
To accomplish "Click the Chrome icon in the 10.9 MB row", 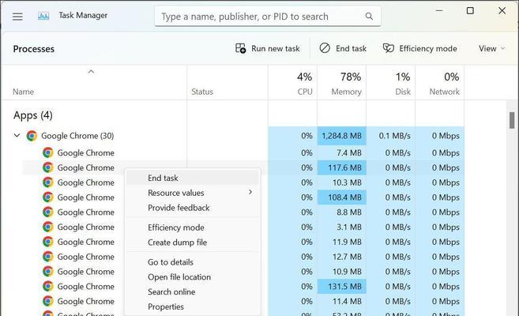I will pyautogui.click(x=48, y=271).
